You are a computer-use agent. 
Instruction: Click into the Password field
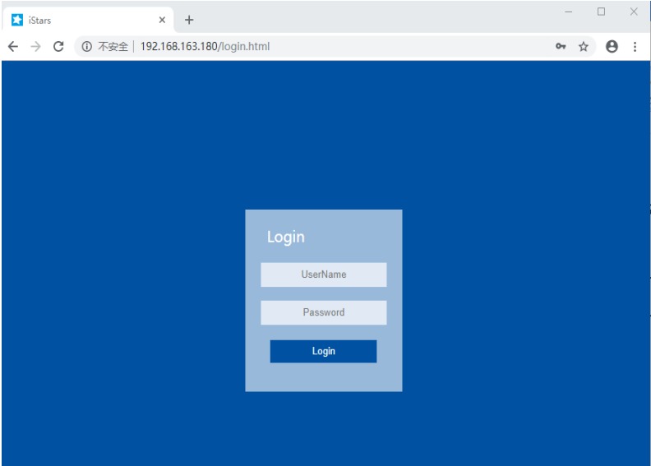324,312
